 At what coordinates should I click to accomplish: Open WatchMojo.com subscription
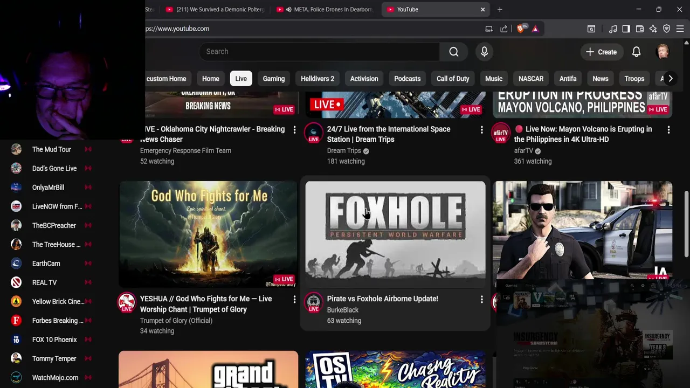(x=52, y=378)
